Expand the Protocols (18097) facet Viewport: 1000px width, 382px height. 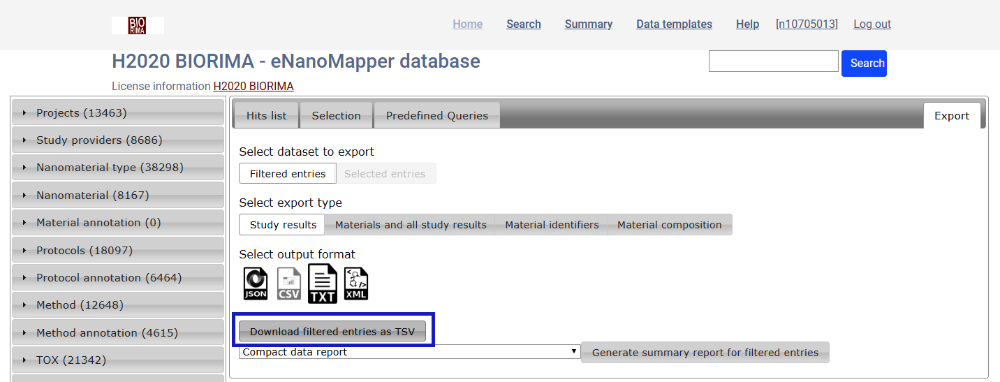(118, 250)
